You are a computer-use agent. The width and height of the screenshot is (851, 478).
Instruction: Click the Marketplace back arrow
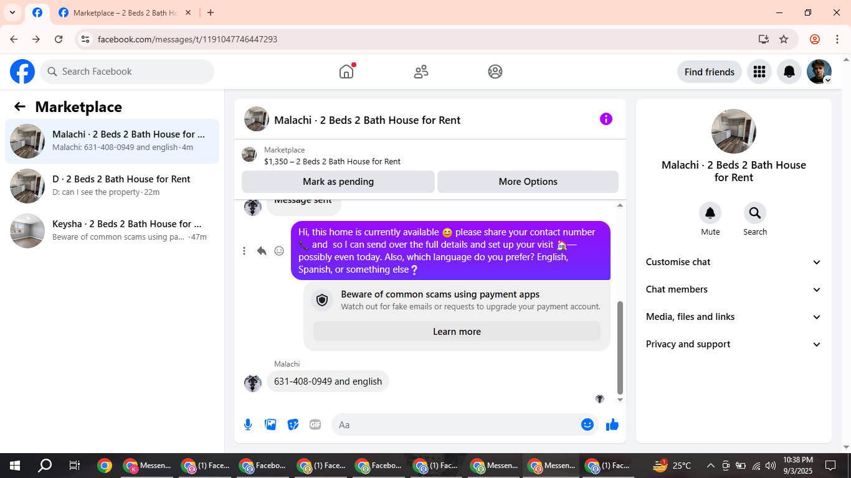coord(20,106)
